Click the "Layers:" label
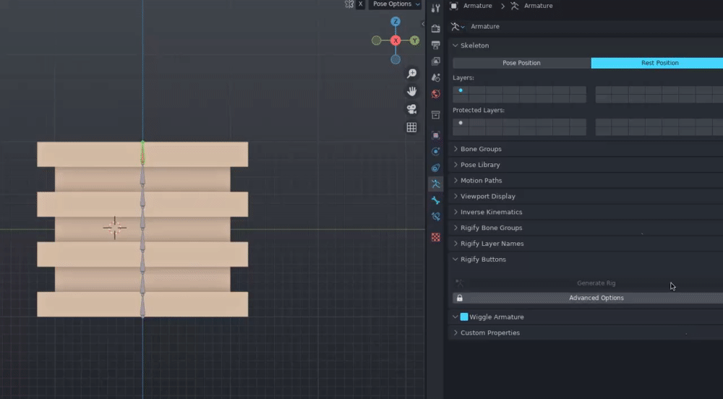Screen dimensions: 723x399 tap(463, 78)
